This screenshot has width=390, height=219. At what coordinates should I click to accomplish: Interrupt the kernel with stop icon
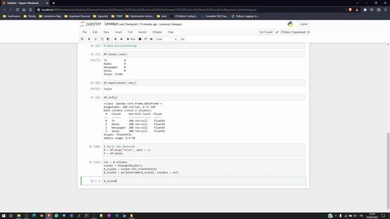click(x=140, y=39)
